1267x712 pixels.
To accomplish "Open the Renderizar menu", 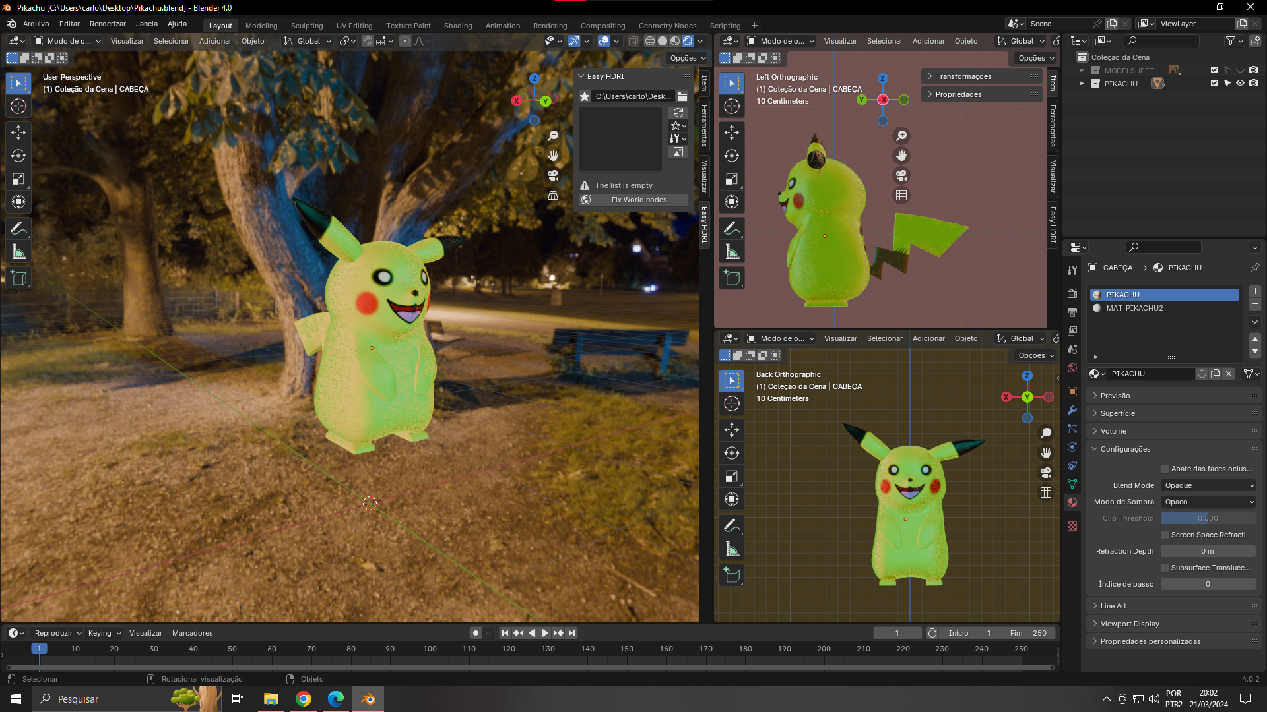I will [108, 24].
